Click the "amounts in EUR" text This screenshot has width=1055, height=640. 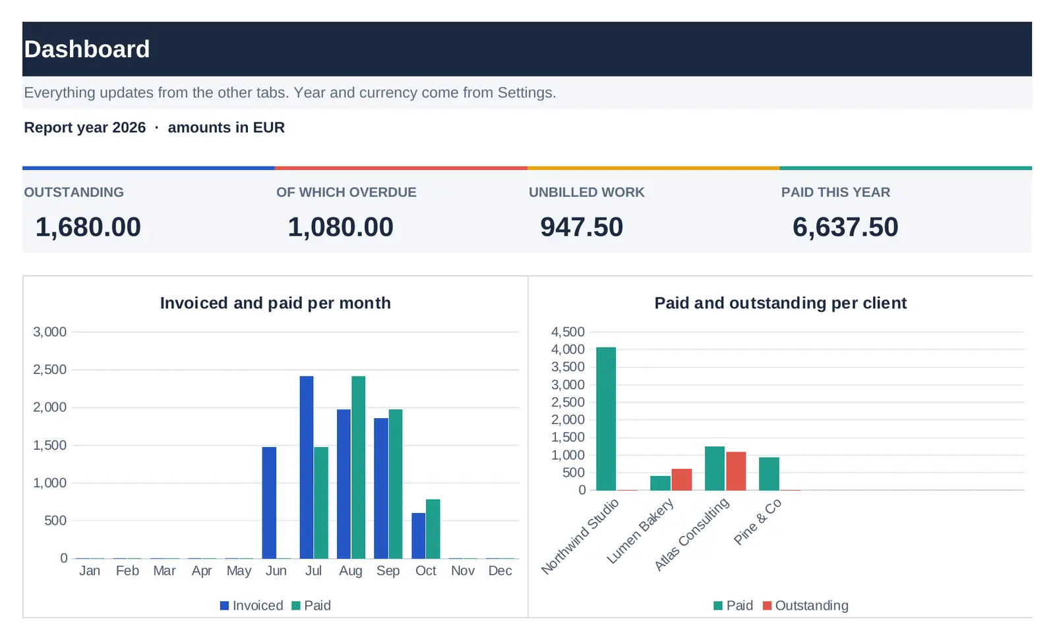[226, 128]
